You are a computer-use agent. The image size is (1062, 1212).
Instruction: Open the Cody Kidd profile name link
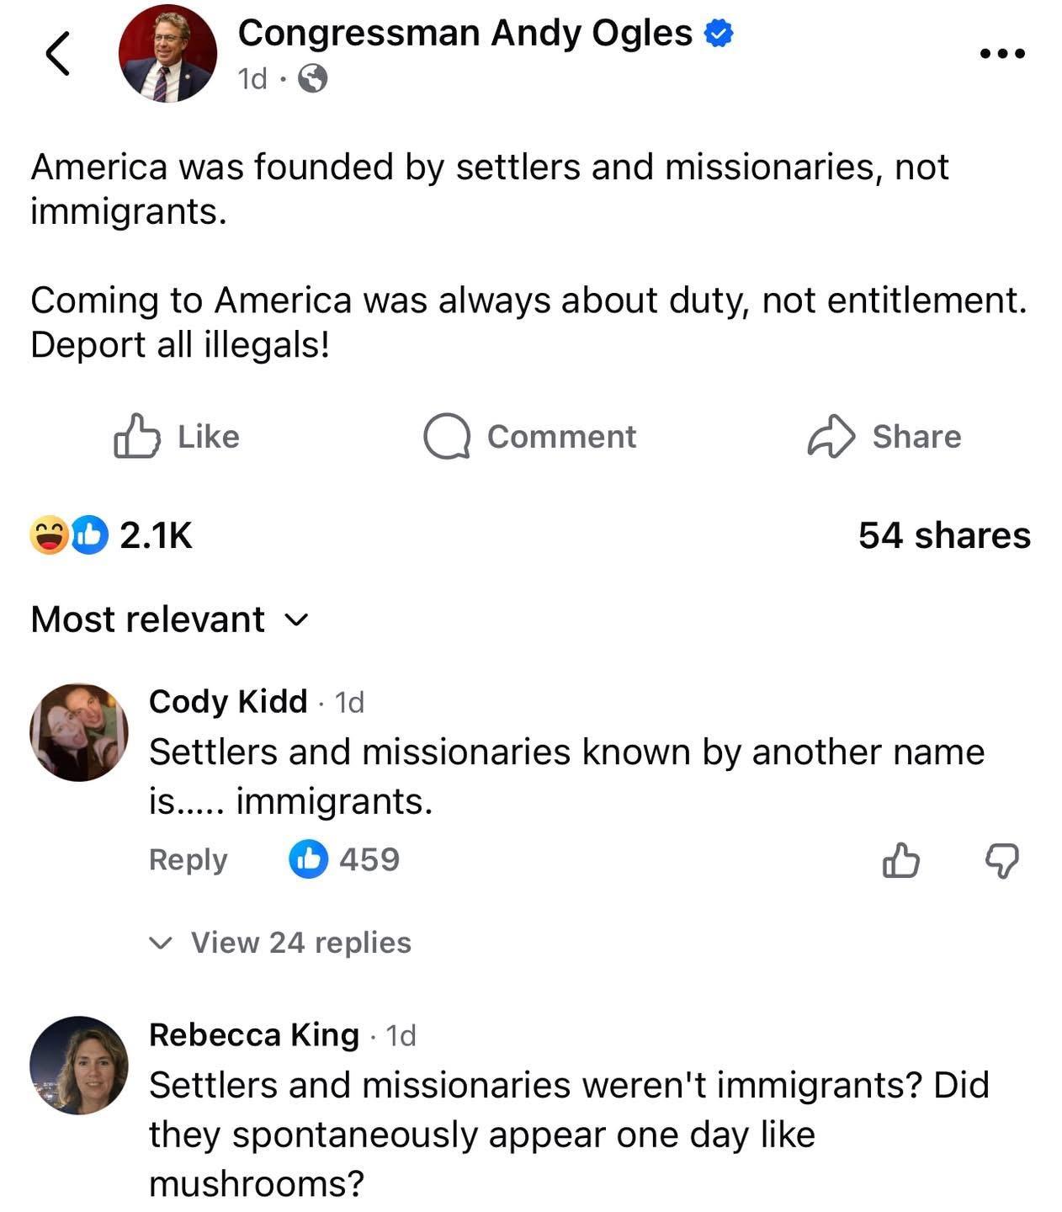point(228,701)
